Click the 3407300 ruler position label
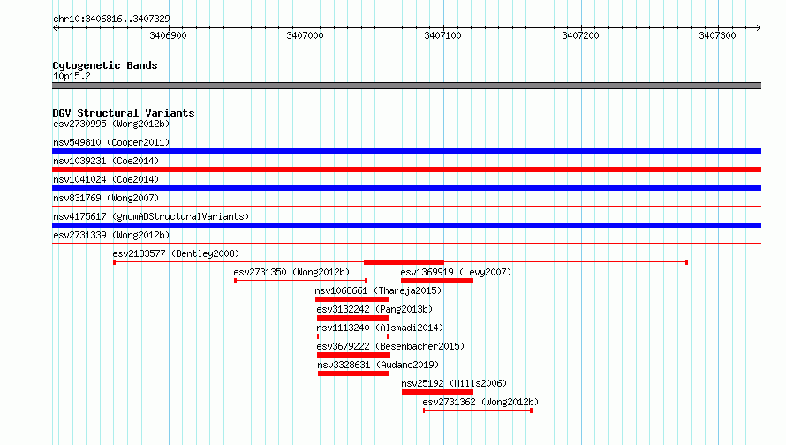This screenshot has width=786, height=445. [x=717, y=35]
